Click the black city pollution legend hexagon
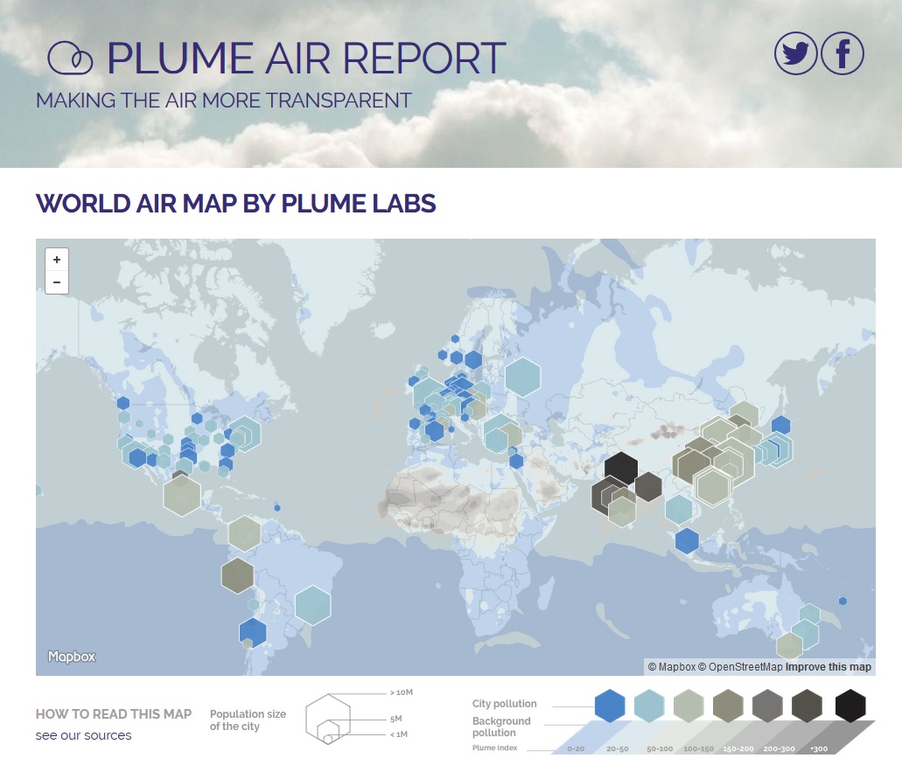This screenshot has height=765, width=902. (850, 706)
